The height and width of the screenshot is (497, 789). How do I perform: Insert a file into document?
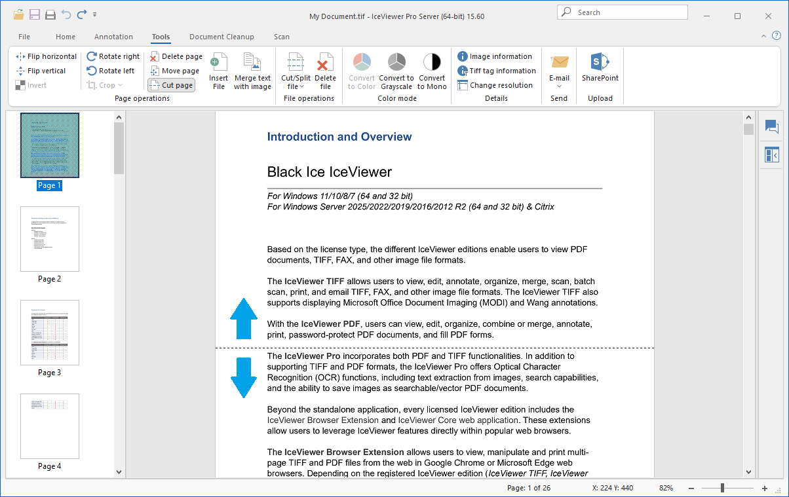point(219,71)
